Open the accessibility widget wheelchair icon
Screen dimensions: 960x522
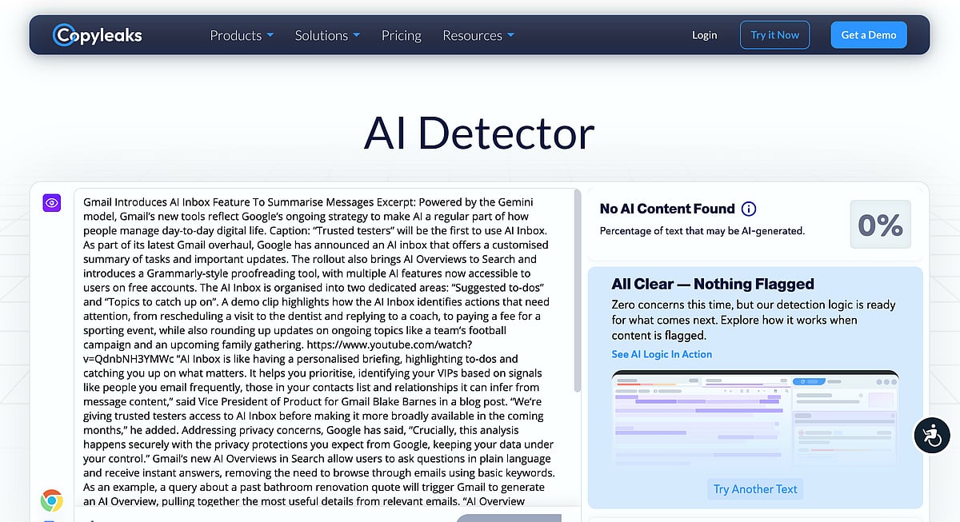(x=931, y=436)
